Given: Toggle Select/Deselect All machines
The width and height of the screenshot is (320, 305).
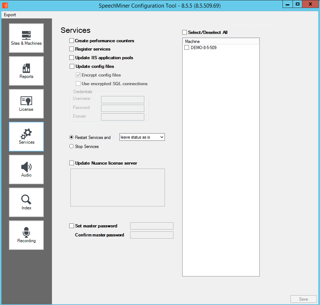Looking at the screenshot, I should (x=185, y=32).
